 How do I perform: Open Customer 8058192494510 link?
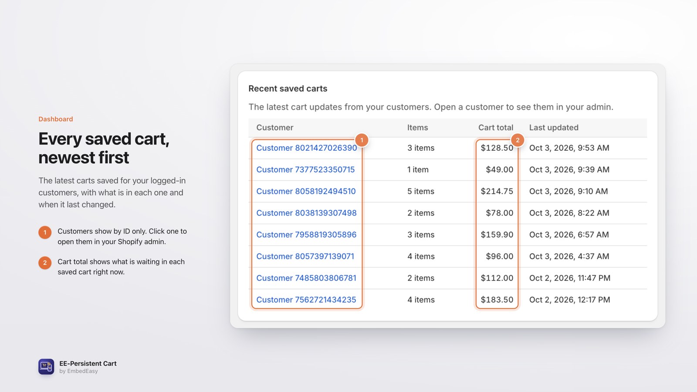306,192
